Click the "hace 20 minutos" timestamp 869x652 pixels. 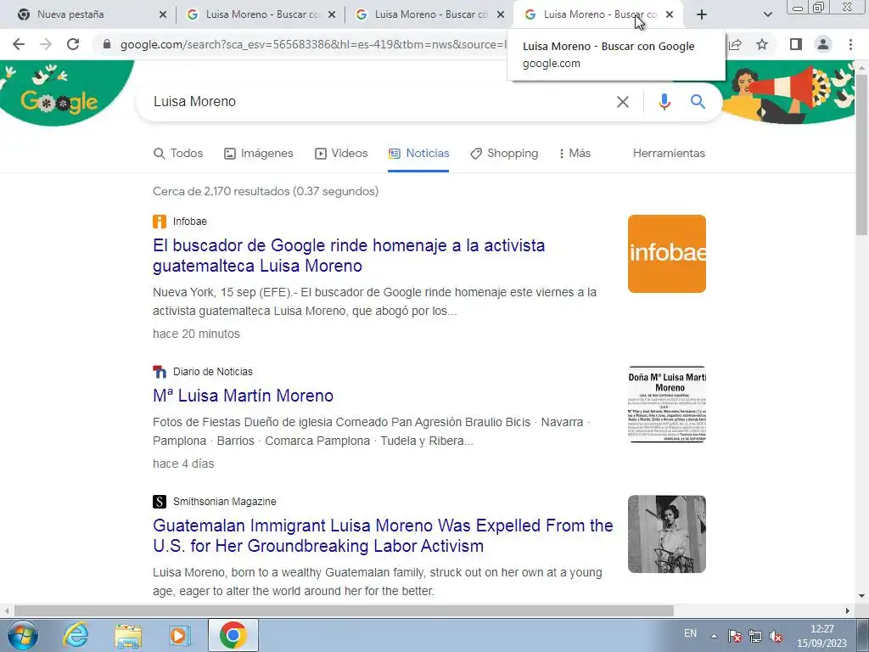[196, 334]
